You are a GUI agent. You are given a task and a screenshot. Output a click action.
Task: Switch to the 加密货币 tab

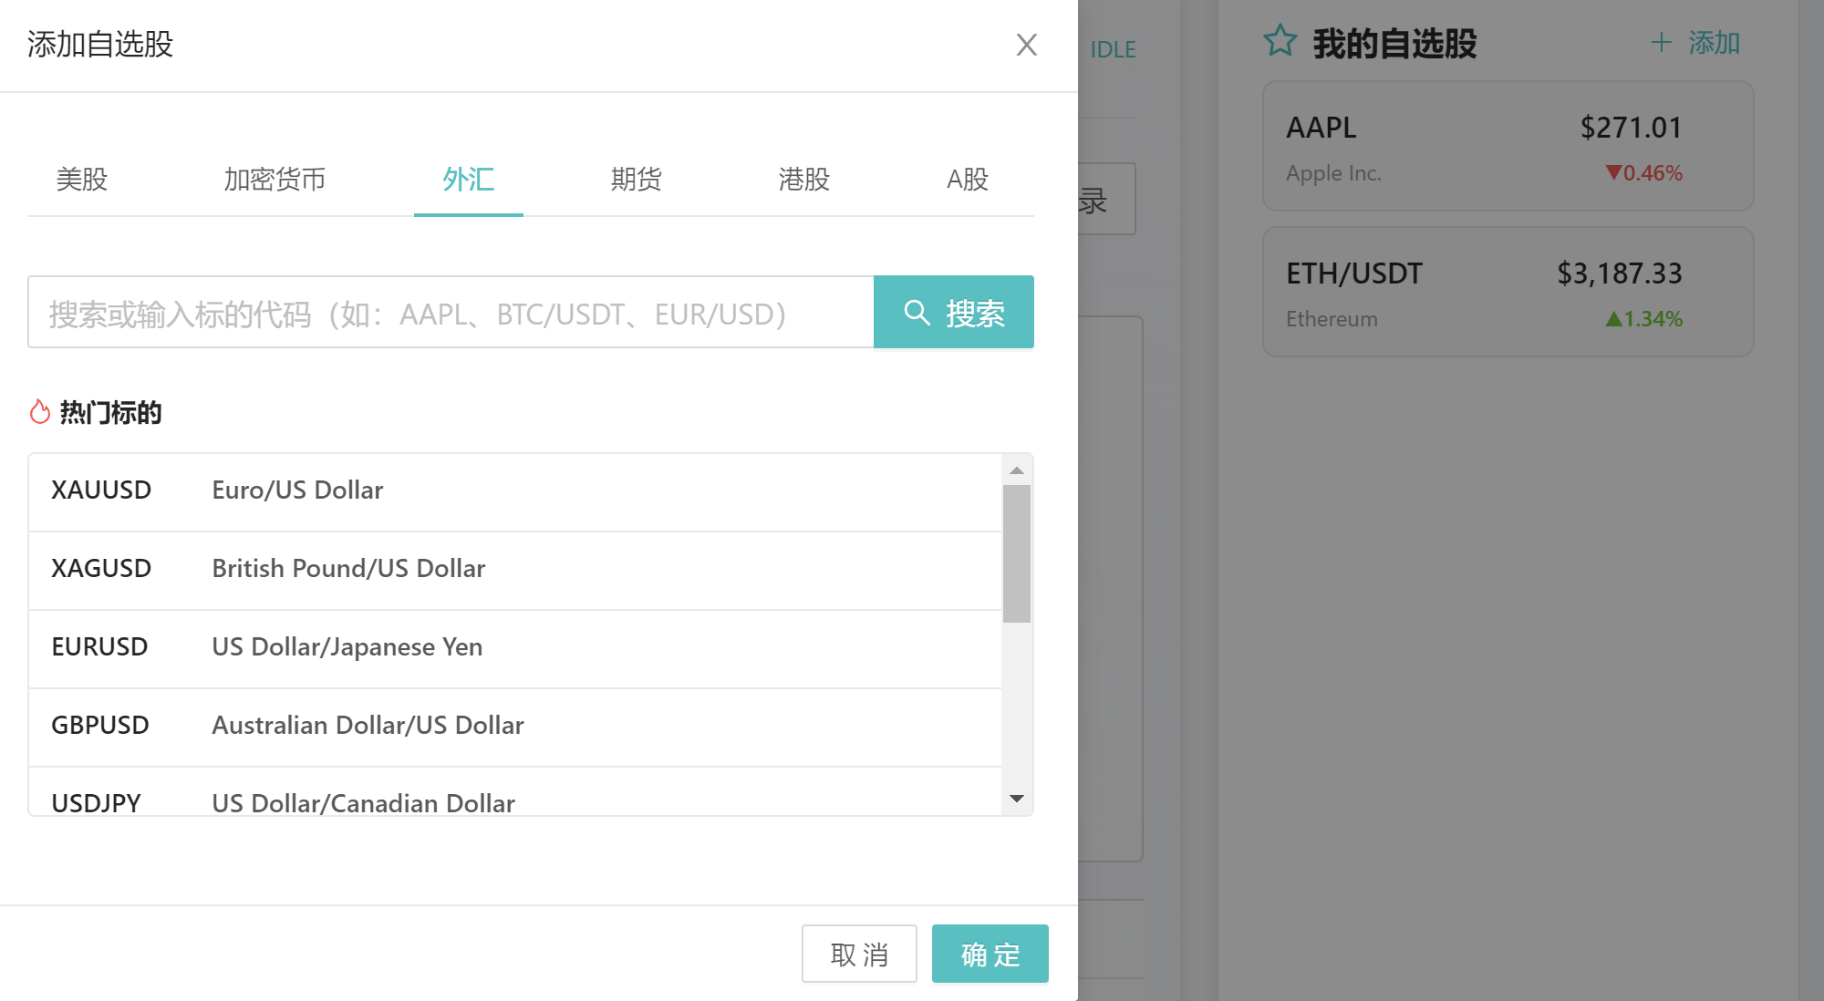tap(275, 180)
